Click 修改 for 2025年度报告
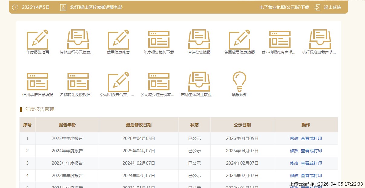This screenshot has width=365, height=188. pyautogui.click(x=294, y=138)
